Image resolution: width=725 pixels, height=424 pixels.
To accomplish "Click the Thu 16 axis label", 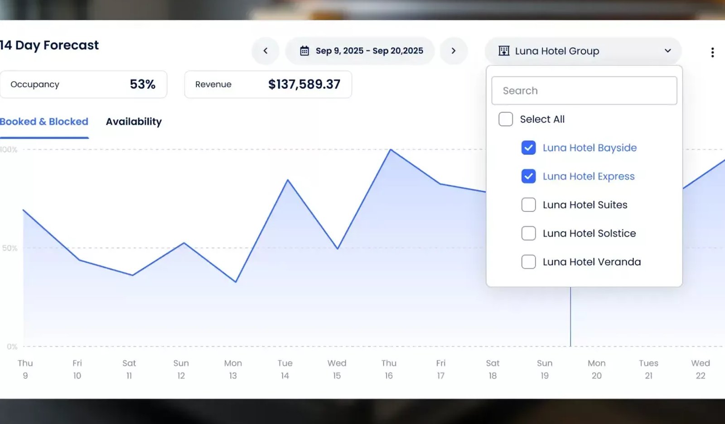I will (389, 369).
